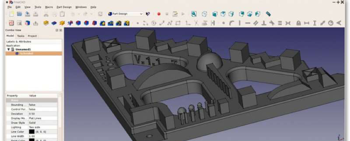This screenshot has width=350, height=141.
Task: Open the Tools menu
Action: [38, 7]
